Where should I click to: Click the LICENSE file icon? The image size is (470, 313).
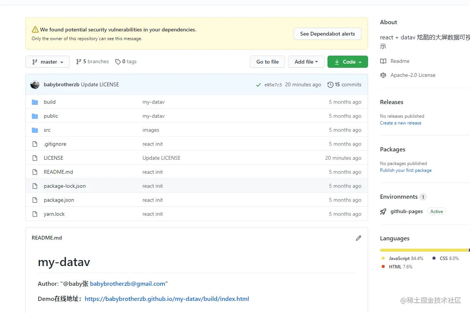click(35, 158)
